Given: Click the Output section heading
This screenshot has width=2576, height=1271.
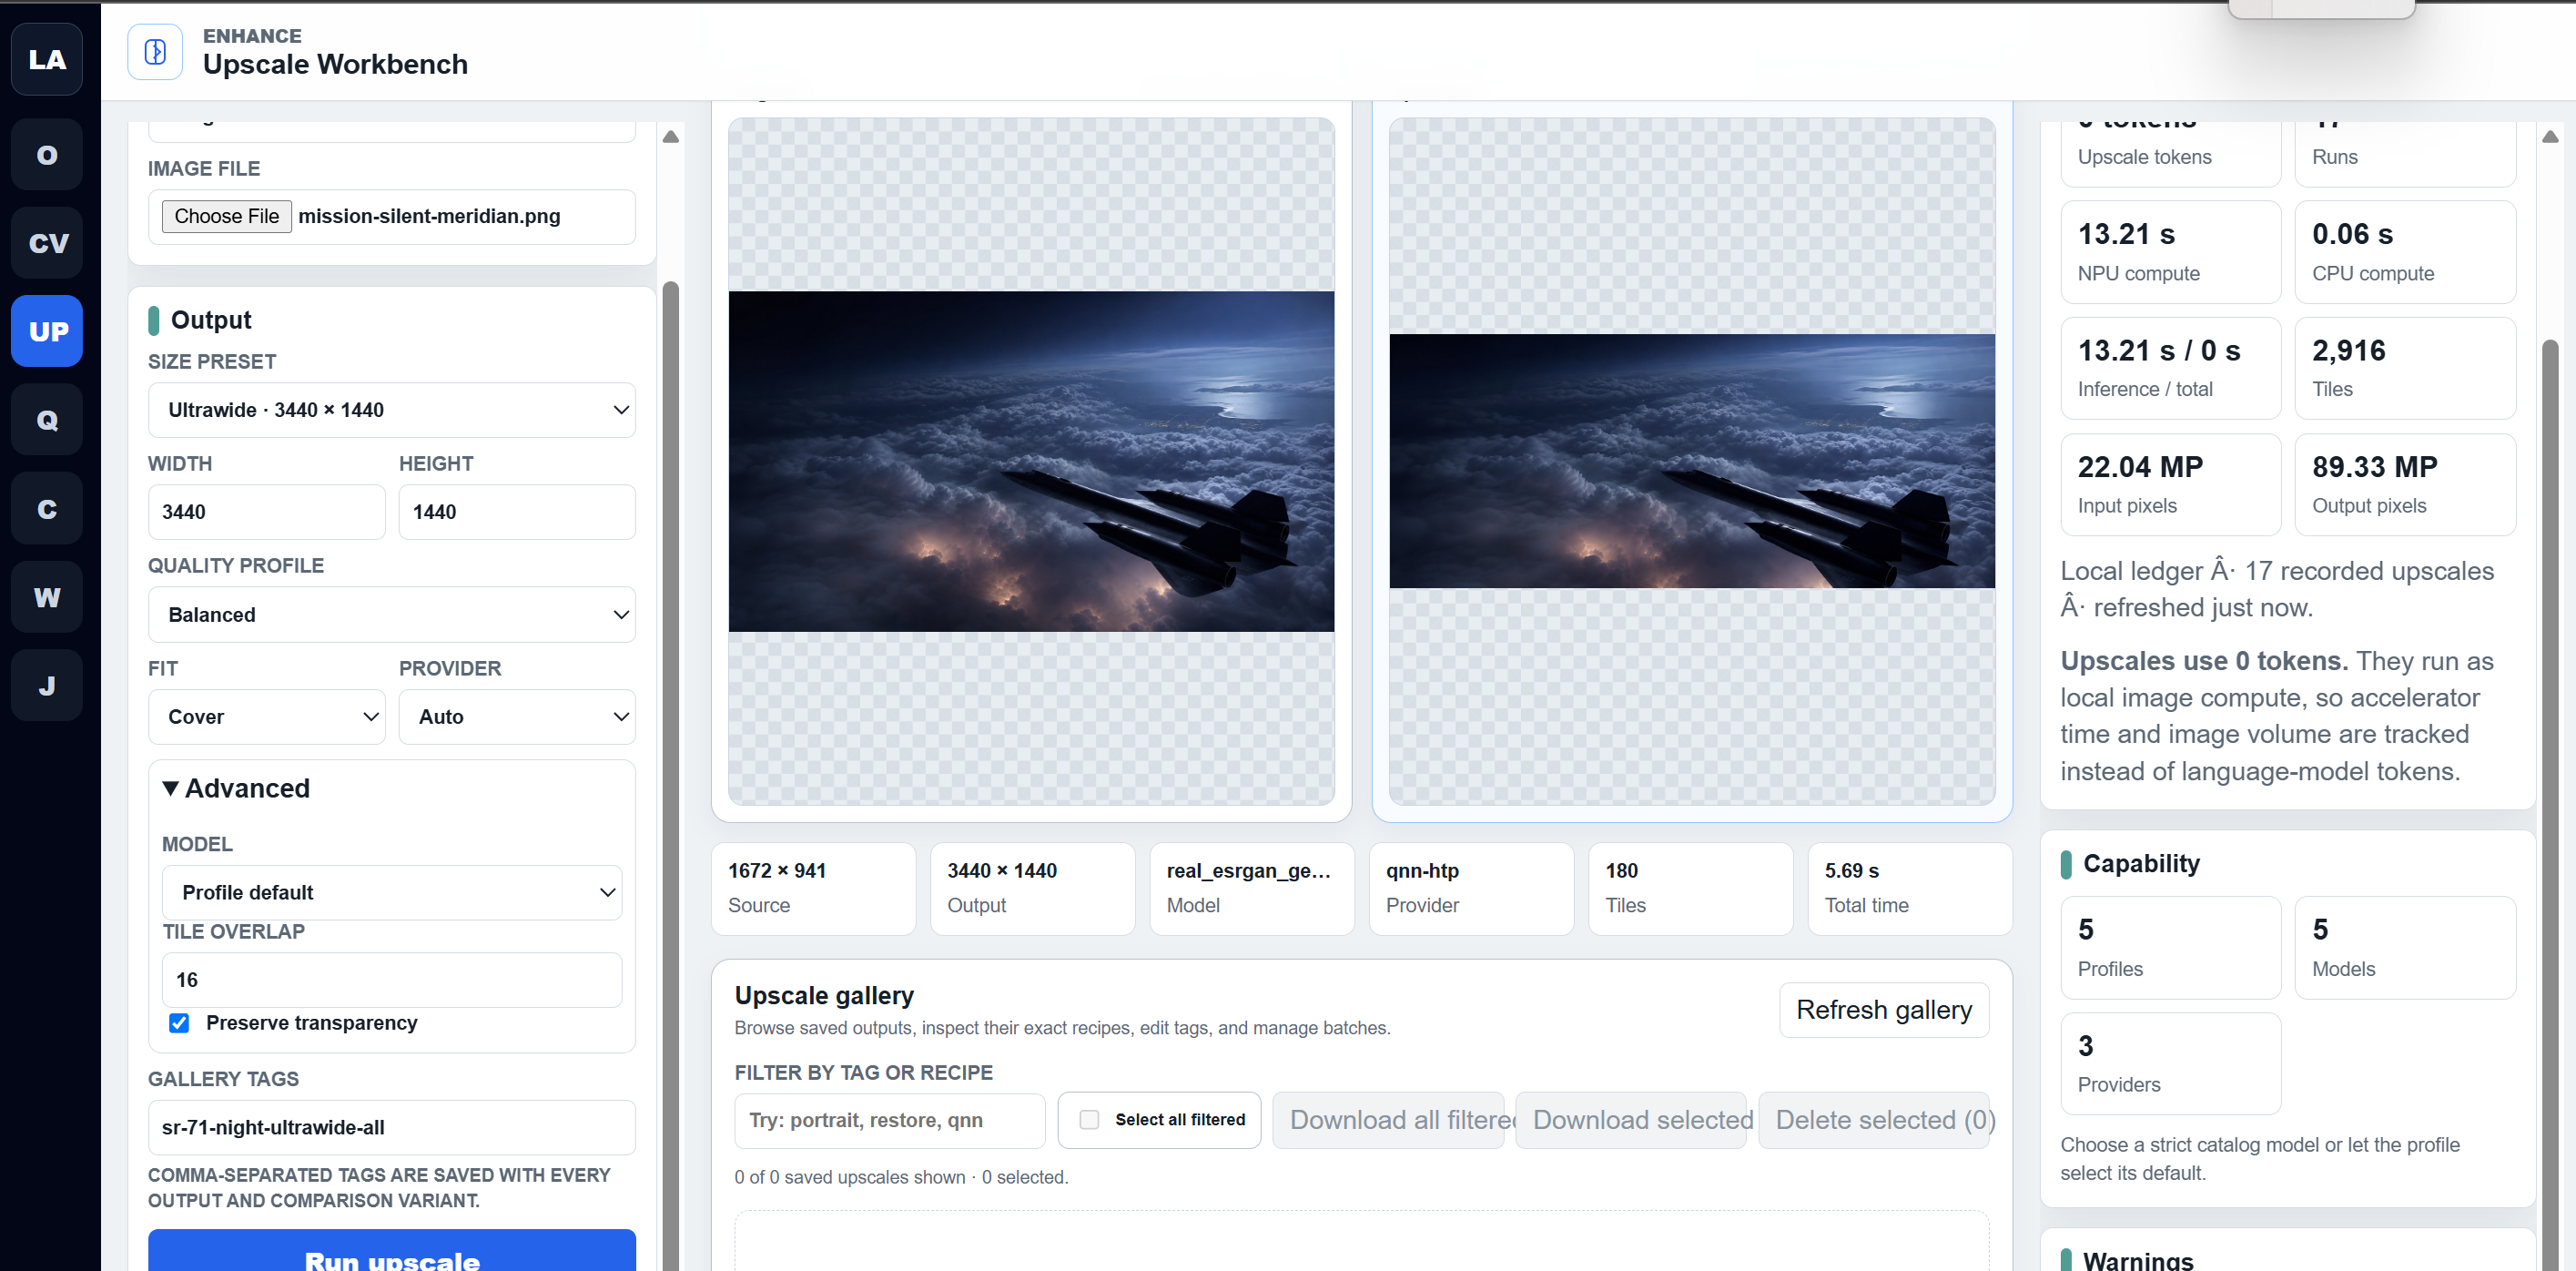Looking at the screenshot, I should 211,320.
